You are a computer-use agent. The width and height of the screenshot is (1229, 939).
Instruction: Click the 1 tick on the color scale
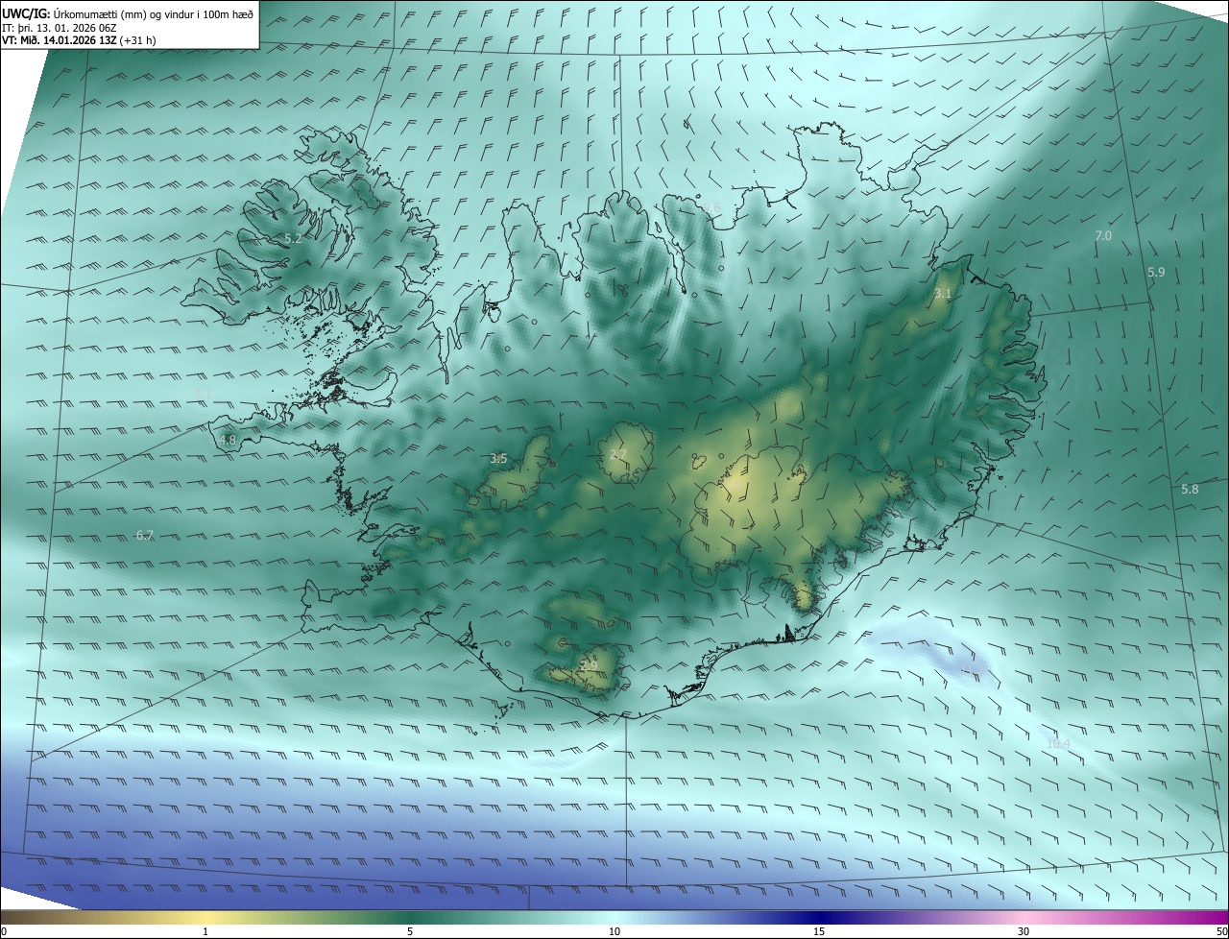205,931
